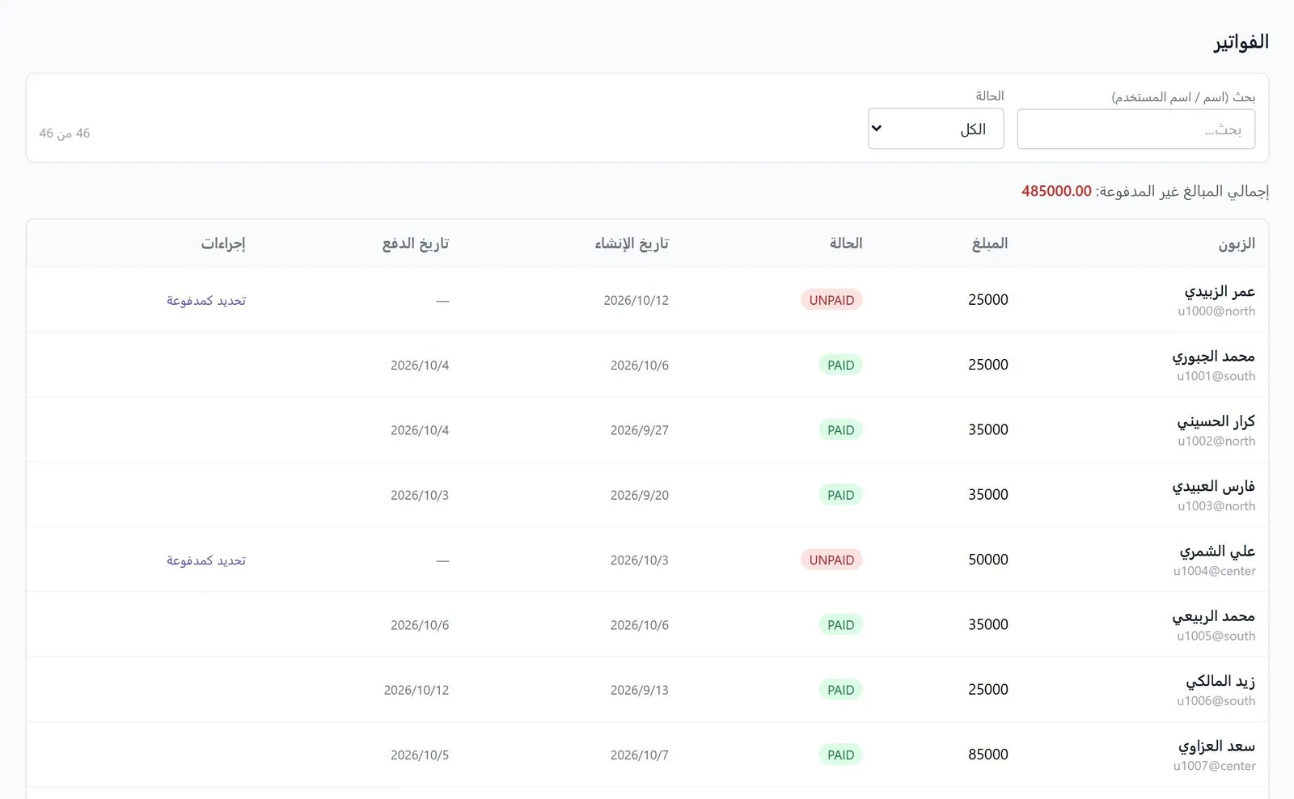
Task: Select customer name محمد الربيعي
Action: click(1214, 616)
